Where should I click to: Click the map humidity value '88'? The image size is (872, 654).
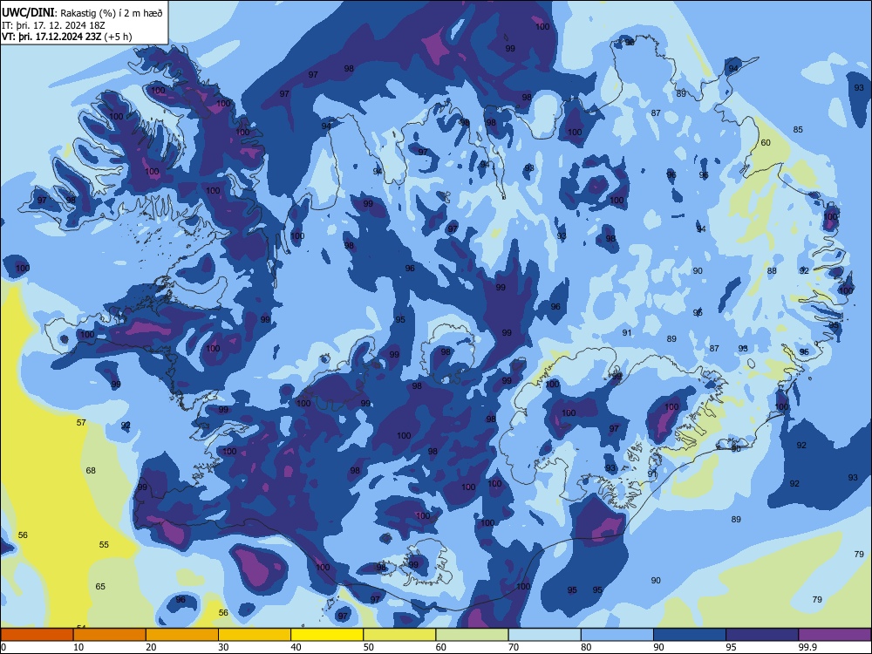point(772,271)
